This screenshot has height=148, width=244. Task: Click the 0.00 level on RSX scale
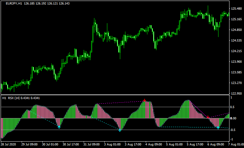pyautogui.click(x=234, y=118)
